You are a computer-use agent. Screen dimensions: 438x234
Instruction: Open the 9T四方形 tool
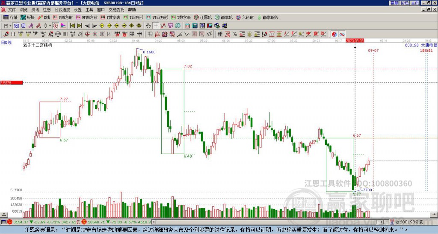click(157, 17)
